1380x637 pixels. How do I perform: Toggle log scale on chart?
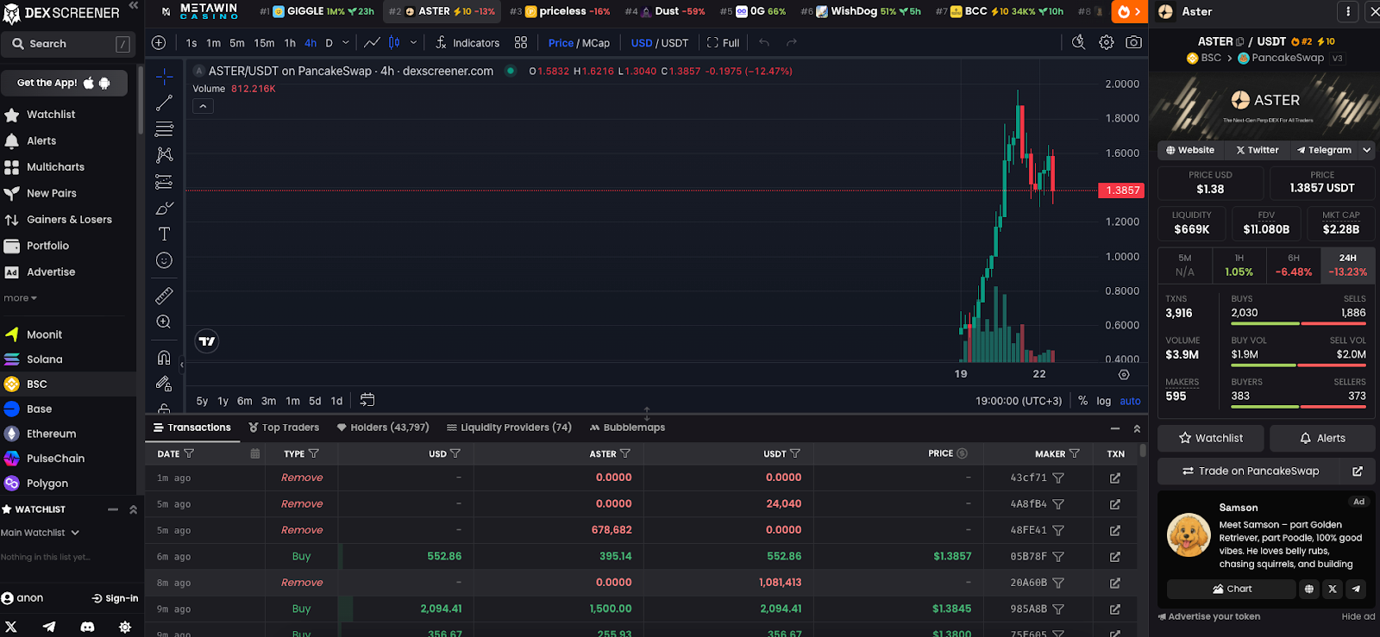coord(1104,401)
